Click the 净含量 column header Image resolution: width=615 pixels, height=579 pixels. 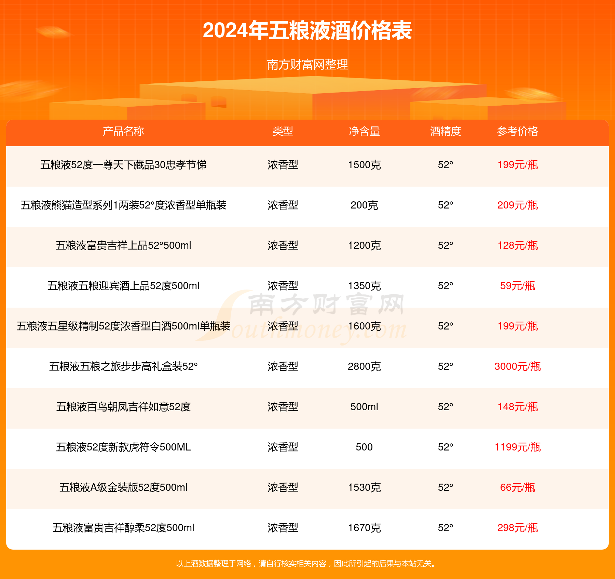pyautogui.click(x=364, y=131)
